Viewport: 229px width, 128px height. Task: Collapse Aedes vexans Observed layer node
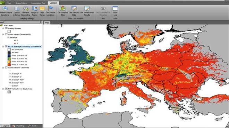pyautogui.click(x=3, y=68)
